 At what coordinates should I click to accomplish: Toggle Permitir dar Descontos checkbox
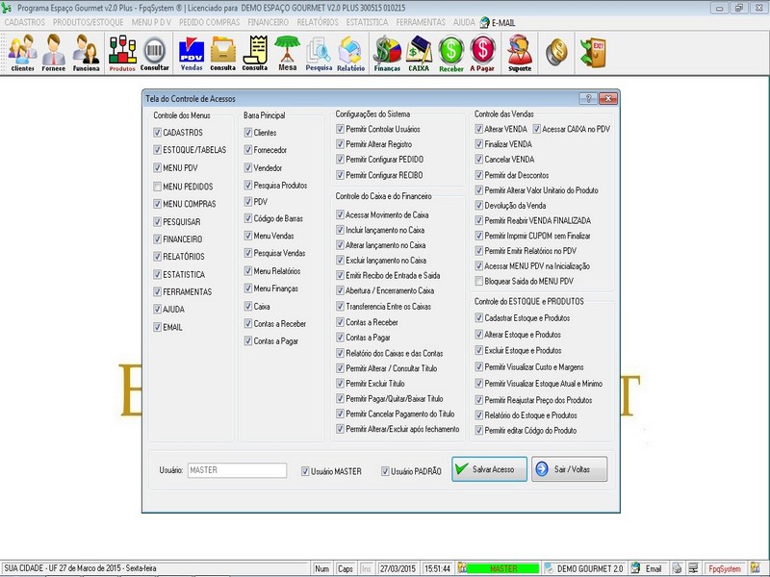[478, 175]
